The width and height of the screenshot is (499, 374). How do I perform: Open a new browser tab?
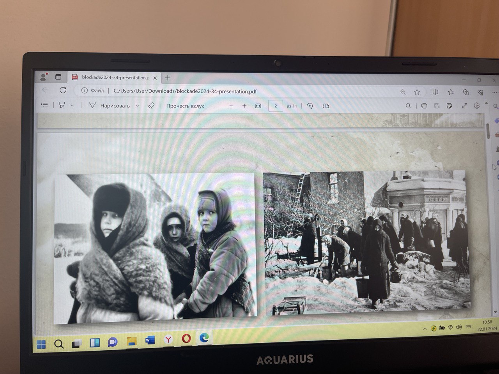pos(168,78)
